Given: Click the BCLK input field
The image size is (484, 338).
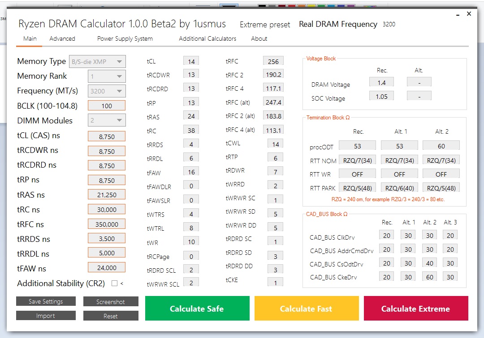Looking at the screenshot, I should pos(107,106).
